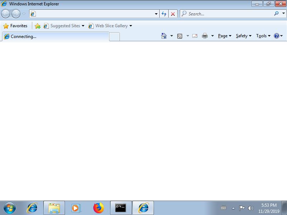The width and height of the screenshot is (287, 215).
Task: Open the Tools menu
Action: (263, 36)
